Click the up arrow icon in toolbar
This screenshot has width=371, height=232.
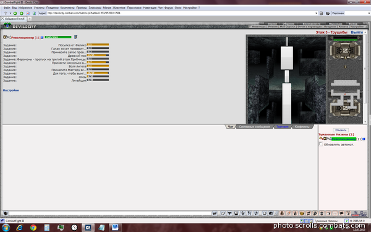[x=6, y=13]
